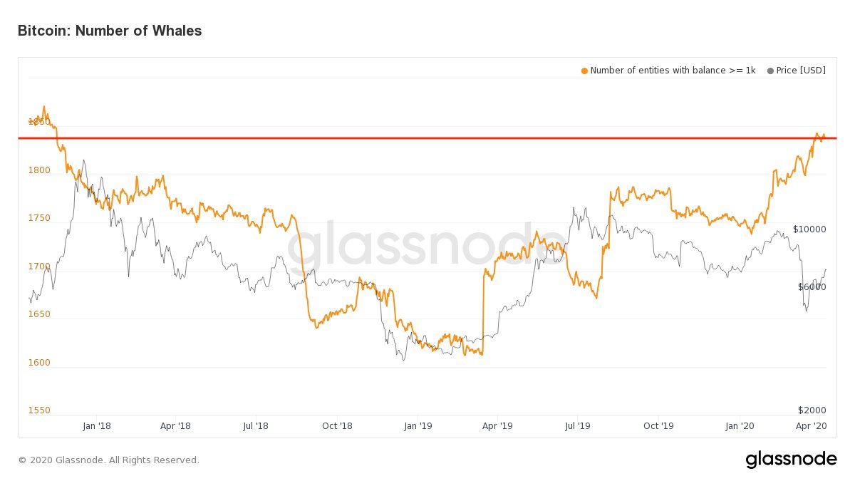Click the Apr '19 x-axis label
Image resolution: width=855 pixels, height=481 pixels.
[x=497, y=426]
